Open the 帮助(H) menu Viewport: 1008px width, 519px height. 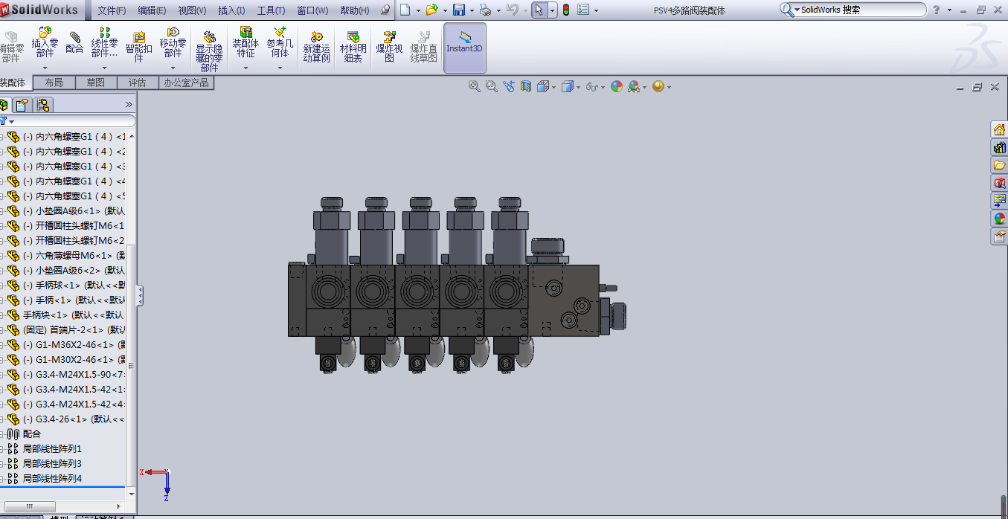coord(354,10)
